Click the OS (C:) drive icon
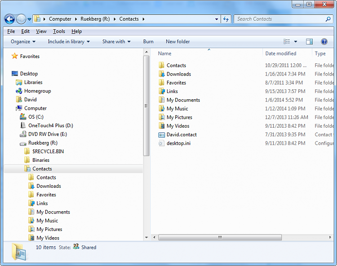 [x=23, y=117]
